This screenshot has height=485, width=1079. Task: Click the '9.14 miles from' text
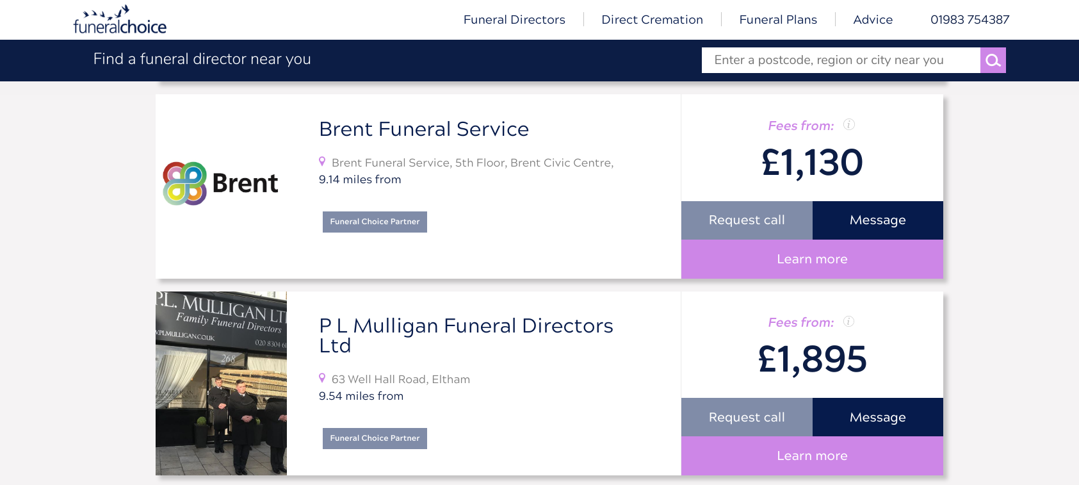[x=360, y=180]
